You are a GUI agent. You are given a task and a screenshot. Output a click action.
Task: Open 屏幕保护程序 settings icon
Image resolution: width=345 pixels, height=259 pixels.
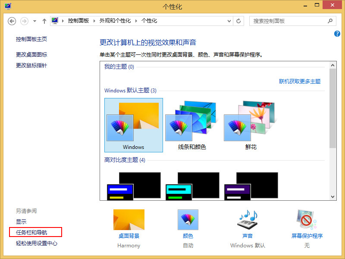(x=307, y=220)
